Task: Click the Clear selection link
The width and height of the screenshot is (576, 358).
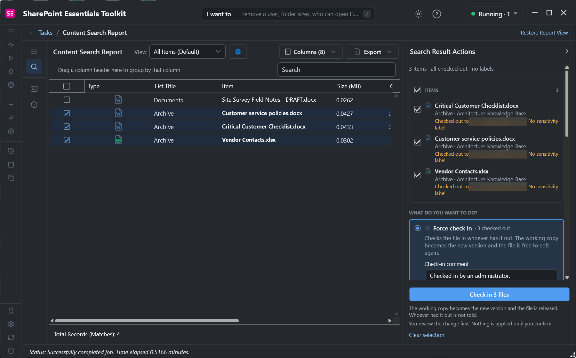Action: [427, 335]
